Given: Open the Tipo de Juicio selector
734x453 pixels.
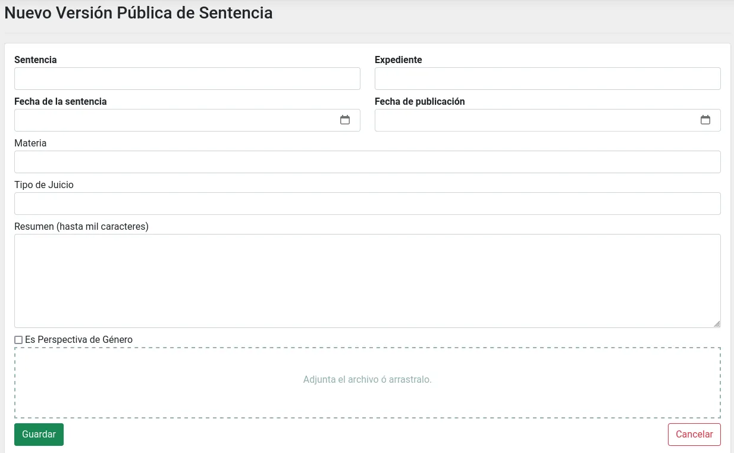Looking at the screenshot, I should point(367,203).
